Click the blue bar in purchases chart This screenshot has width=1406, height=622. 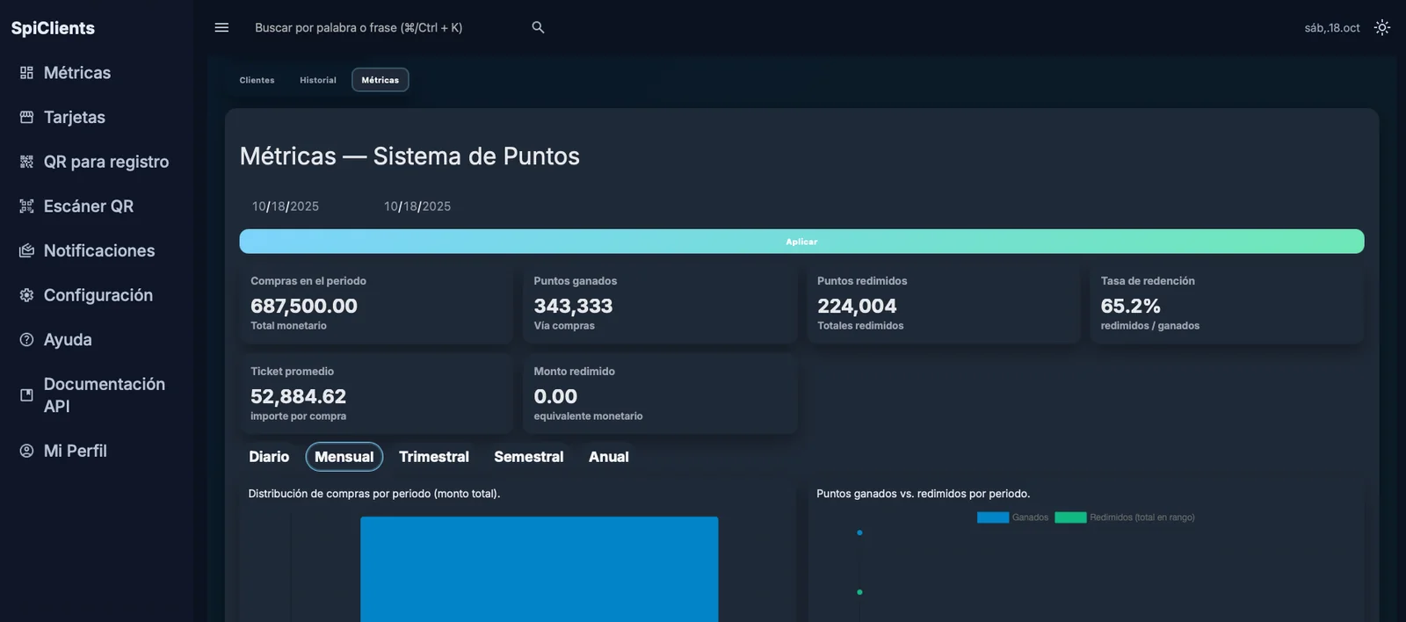(x=540, y=569)
